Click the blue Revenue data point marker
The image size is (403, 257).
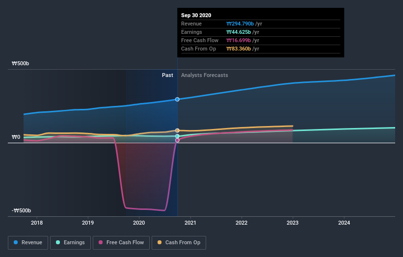[x=177, y=100]
